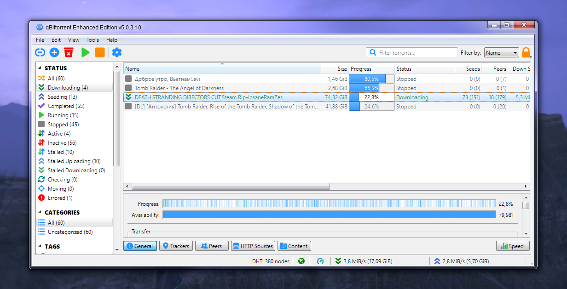Open the Help menu
This screenshot has height=289, width=567.
pos(112,40)
